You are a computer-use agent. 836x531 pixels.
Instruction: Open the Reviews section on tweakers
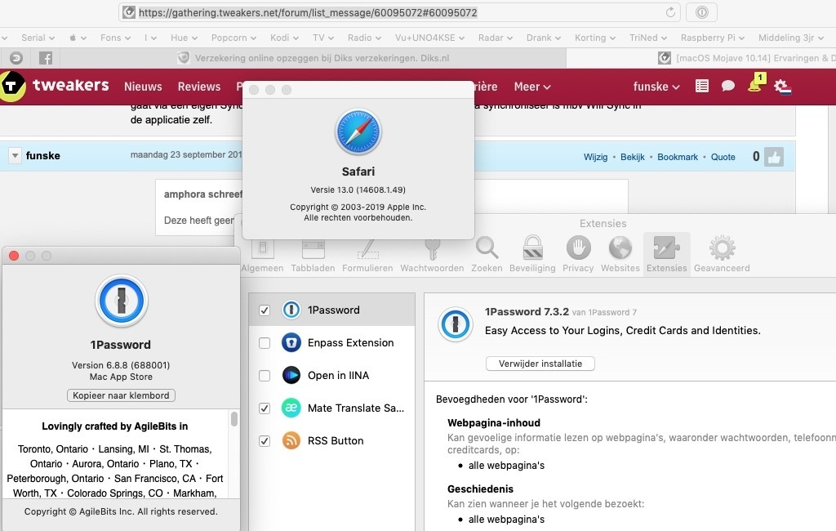[x=199, y=87]
